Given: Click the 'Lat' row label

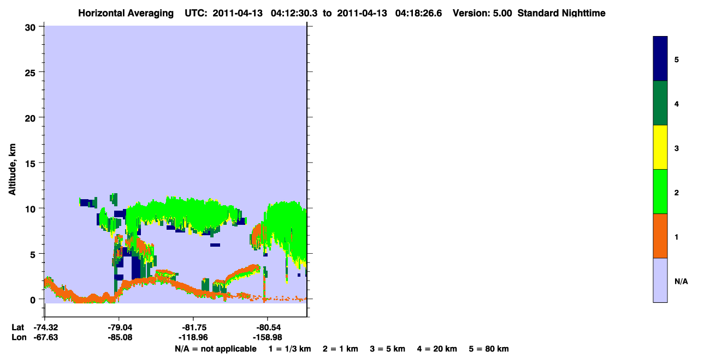Looking at the screenshot, I should [x=17, y=327].
